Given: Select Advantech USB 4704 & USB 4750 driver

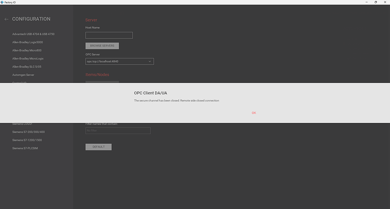Looking at the screenshot, I should coord(33,34).
